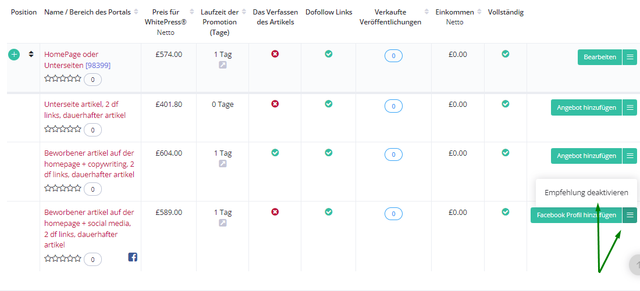Open HomePage oder Unterseiten link

pyautogui.click(x=72, y=59)
